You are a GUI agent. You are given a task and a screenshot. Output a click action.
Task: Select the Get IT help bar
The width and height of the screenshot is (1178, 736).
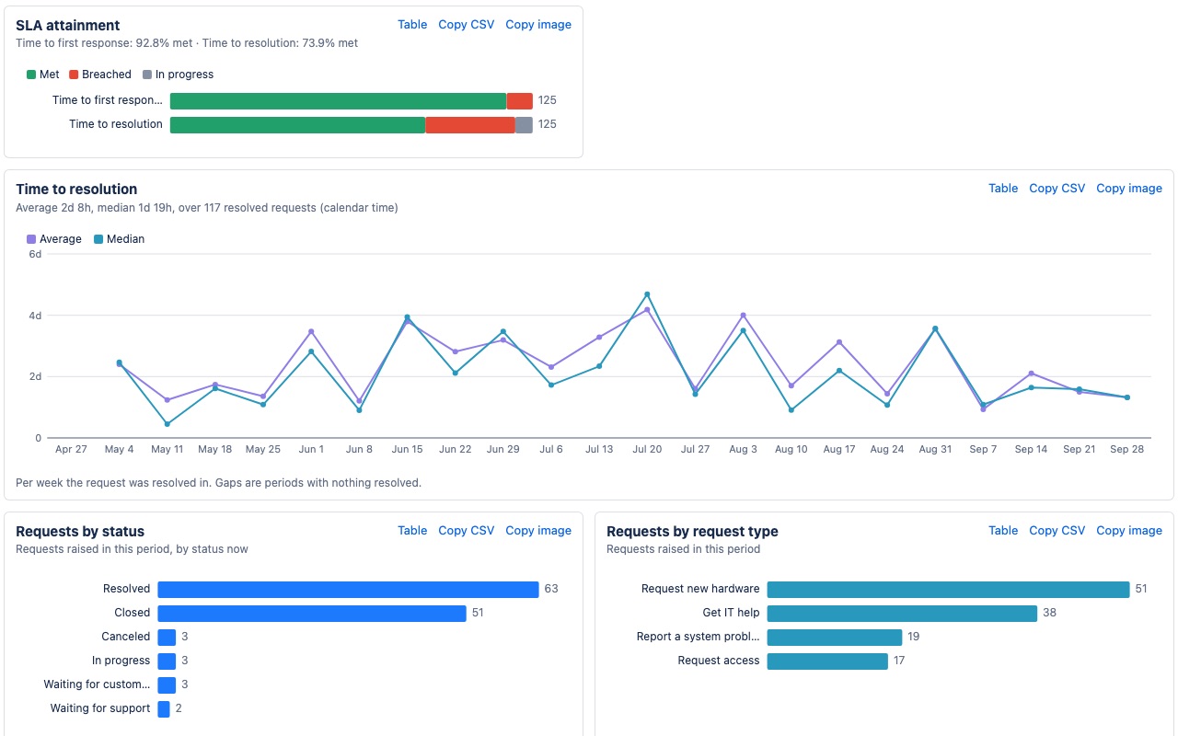pos(902,613)
